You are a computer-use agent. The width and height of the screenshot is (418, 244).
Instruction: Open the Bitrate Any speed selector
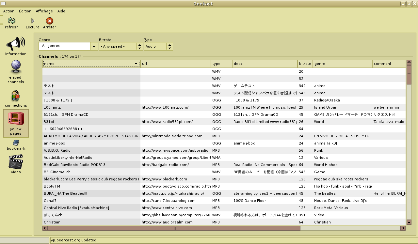(121, 46)
